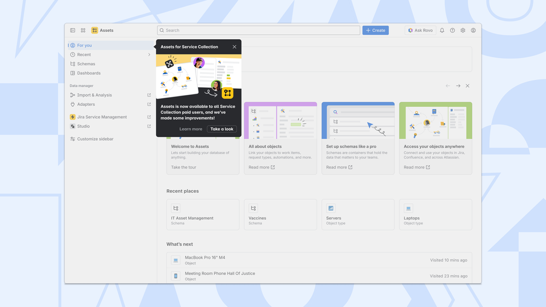Toggle the sidebar collapse icon

coord(73,31)
